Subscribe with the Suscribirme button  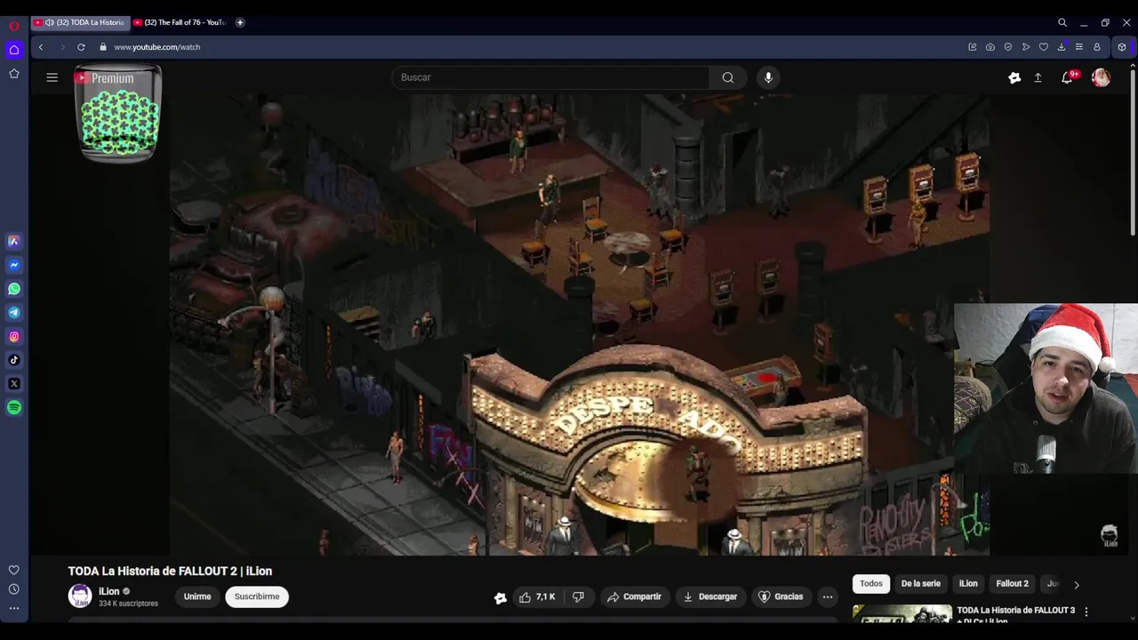257,596
